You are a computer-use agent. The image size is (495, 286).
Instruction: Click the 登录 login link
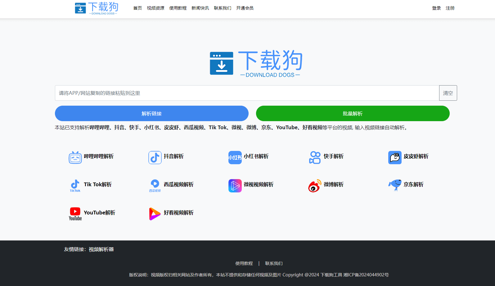436,8
